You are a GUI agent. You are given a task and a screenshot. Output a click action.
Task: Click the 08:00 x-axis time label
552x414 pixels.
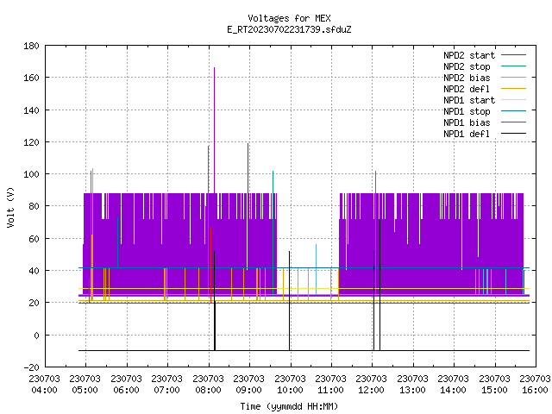tap(208, 390)
